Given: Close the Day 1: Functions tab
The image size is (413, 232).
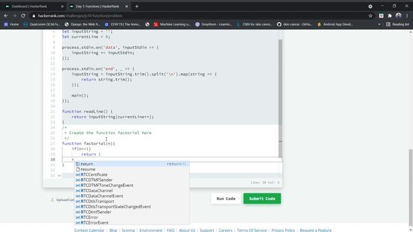Looking at the screenshot, I should (126, 6).
